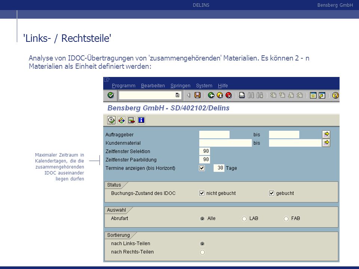Click the Kundenmaterial from field

click(x=225, y=143)
